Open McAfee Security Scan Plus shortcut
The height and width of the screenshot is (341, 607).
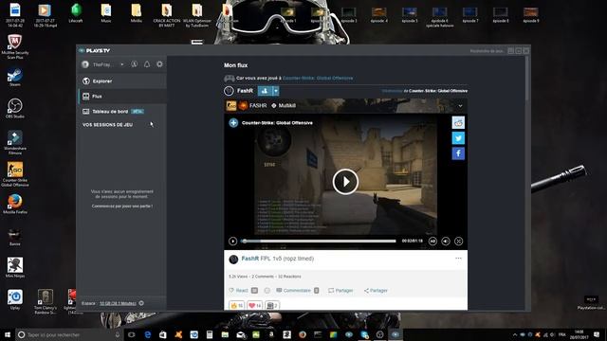click(x=15, y=46)
